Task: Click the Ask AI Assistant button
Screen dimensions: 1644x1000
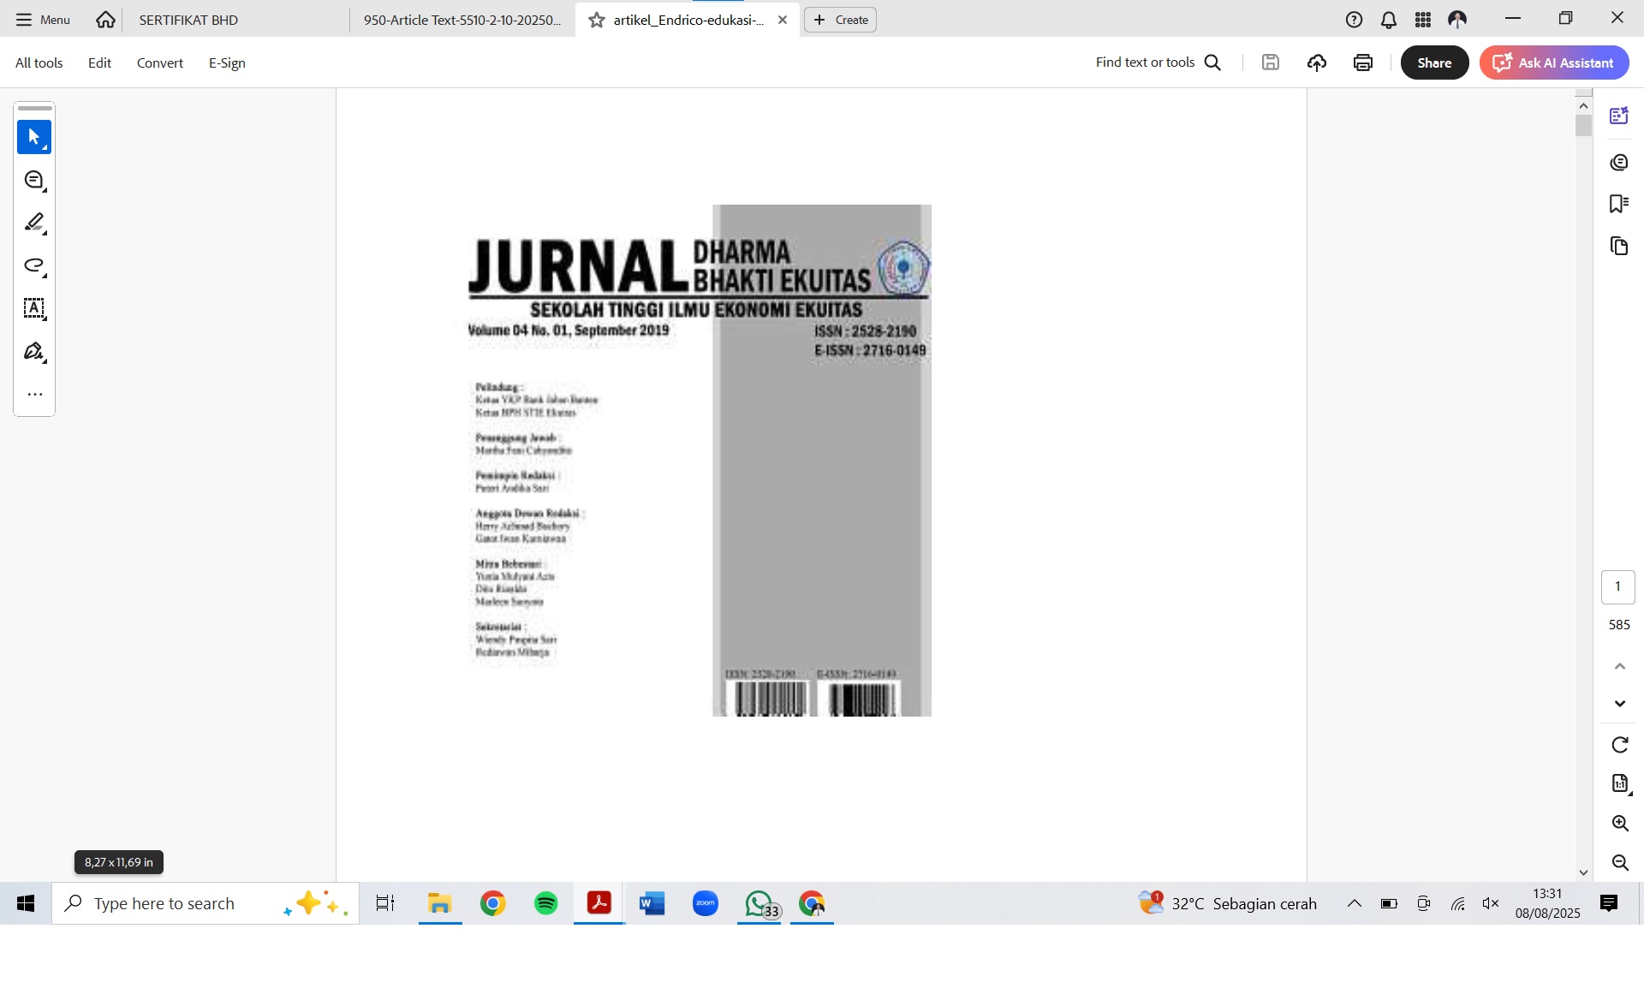Action: (x=1554, y=62)
